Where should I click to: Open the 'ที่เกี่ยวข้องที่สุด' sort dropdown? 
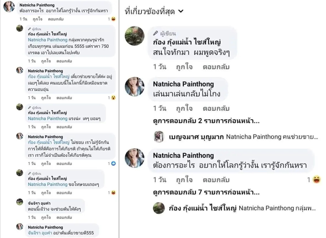click(154, 11)
